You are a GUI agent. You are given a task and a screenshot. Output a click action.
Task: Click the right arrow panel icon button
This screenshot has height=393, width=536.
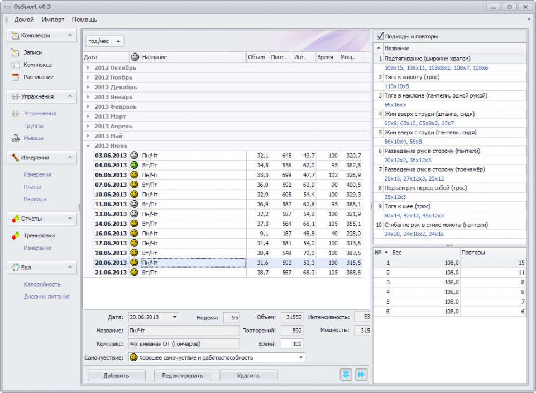361,375
